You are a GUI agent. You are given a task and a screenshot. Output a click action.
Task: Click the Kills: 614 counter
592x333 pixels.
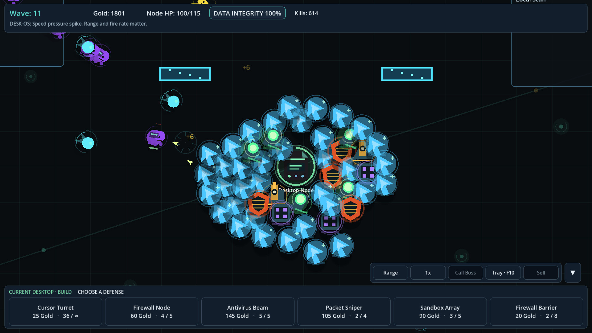pyautogui.click(x=306, y=13)
